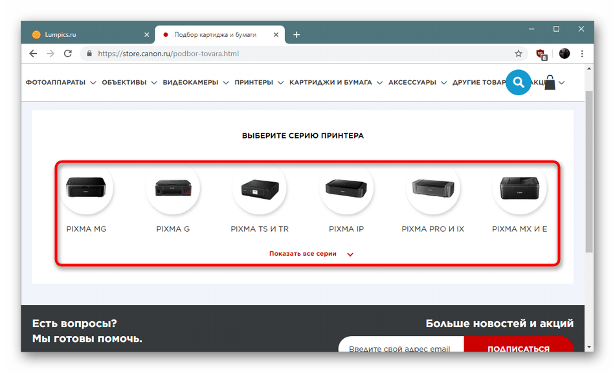615x373 pixels.
Task: Expand the АКСЕССУАРЫ menu chevron
Action: click(443, 83)
